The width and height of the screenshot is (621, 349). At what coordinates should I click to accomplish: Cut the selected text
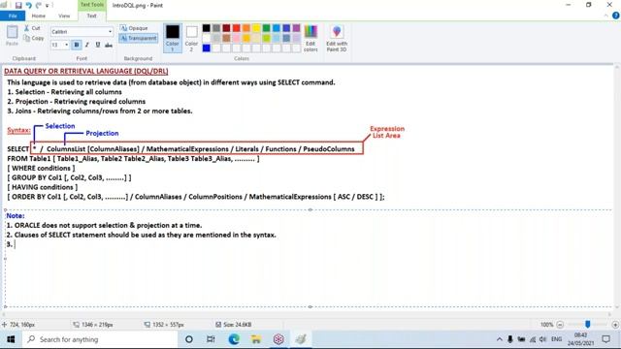click(32, 28)
